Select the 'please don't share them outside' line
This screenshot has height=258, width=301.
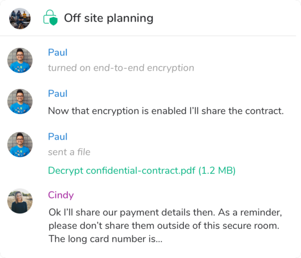[x=164, y=225]
